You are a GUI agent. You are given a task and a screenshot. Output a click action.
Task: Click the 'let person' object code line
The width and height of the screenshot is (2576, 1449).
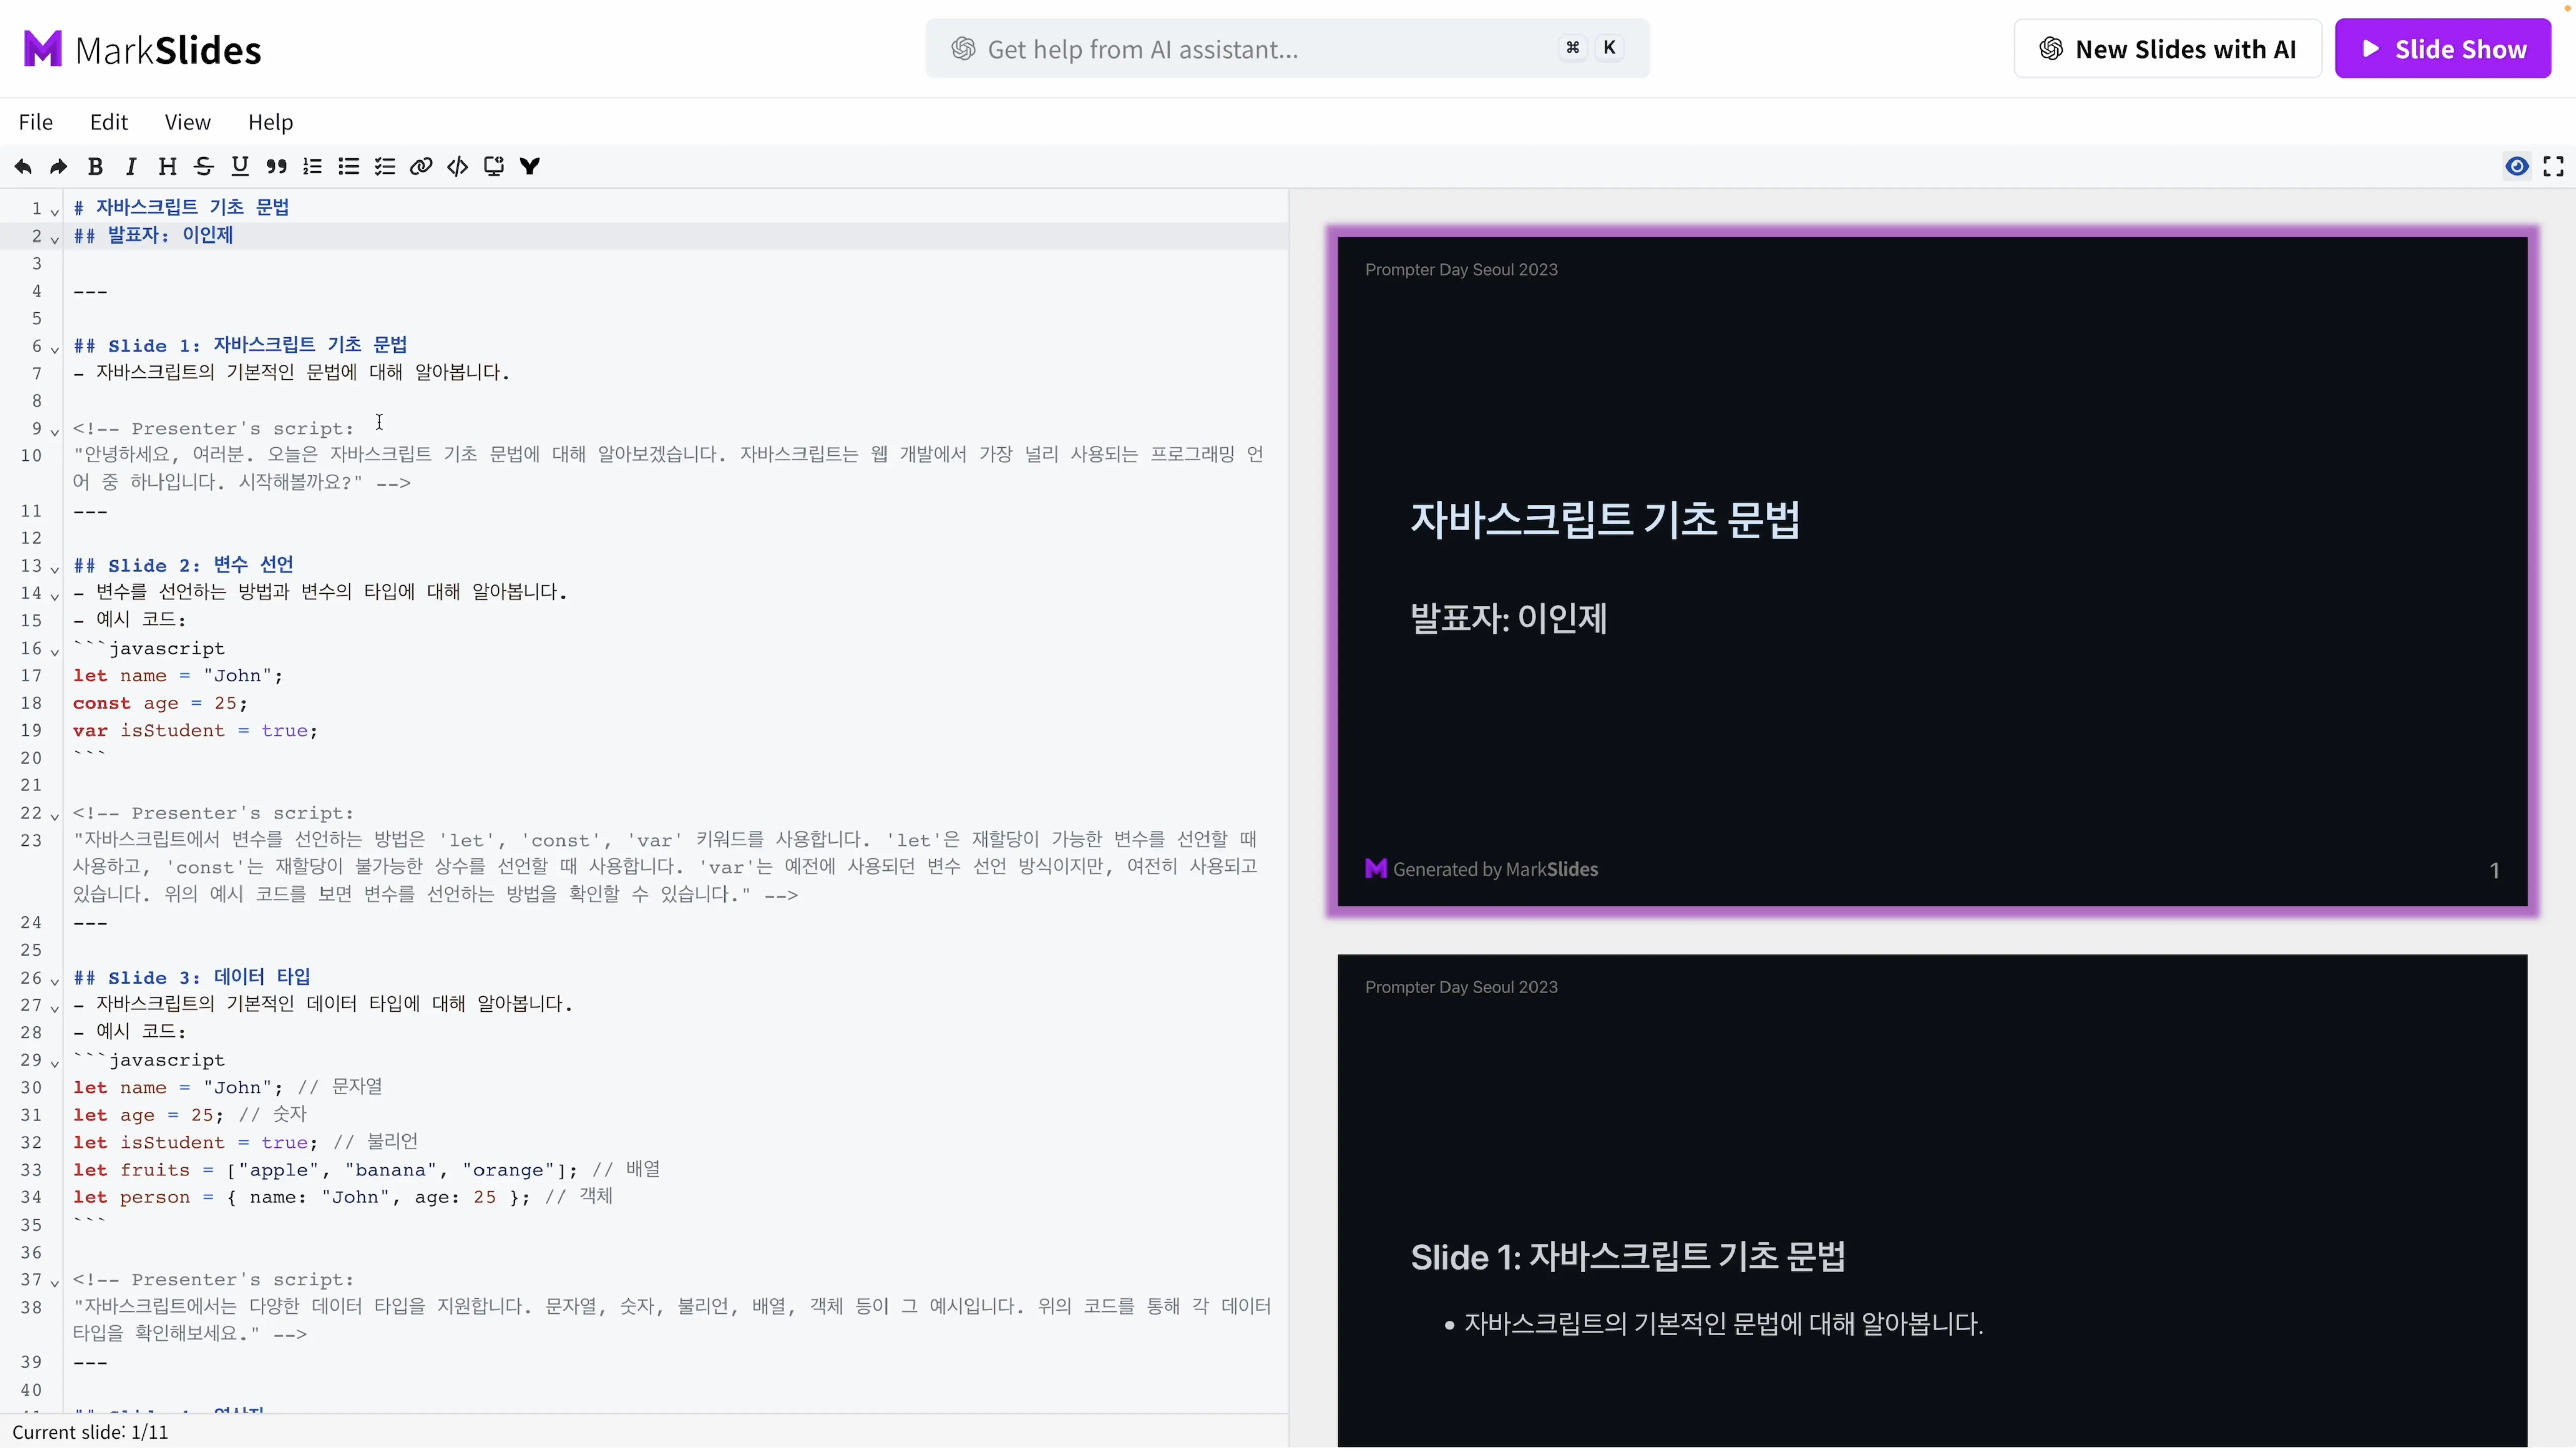(x=343, y=1197)
